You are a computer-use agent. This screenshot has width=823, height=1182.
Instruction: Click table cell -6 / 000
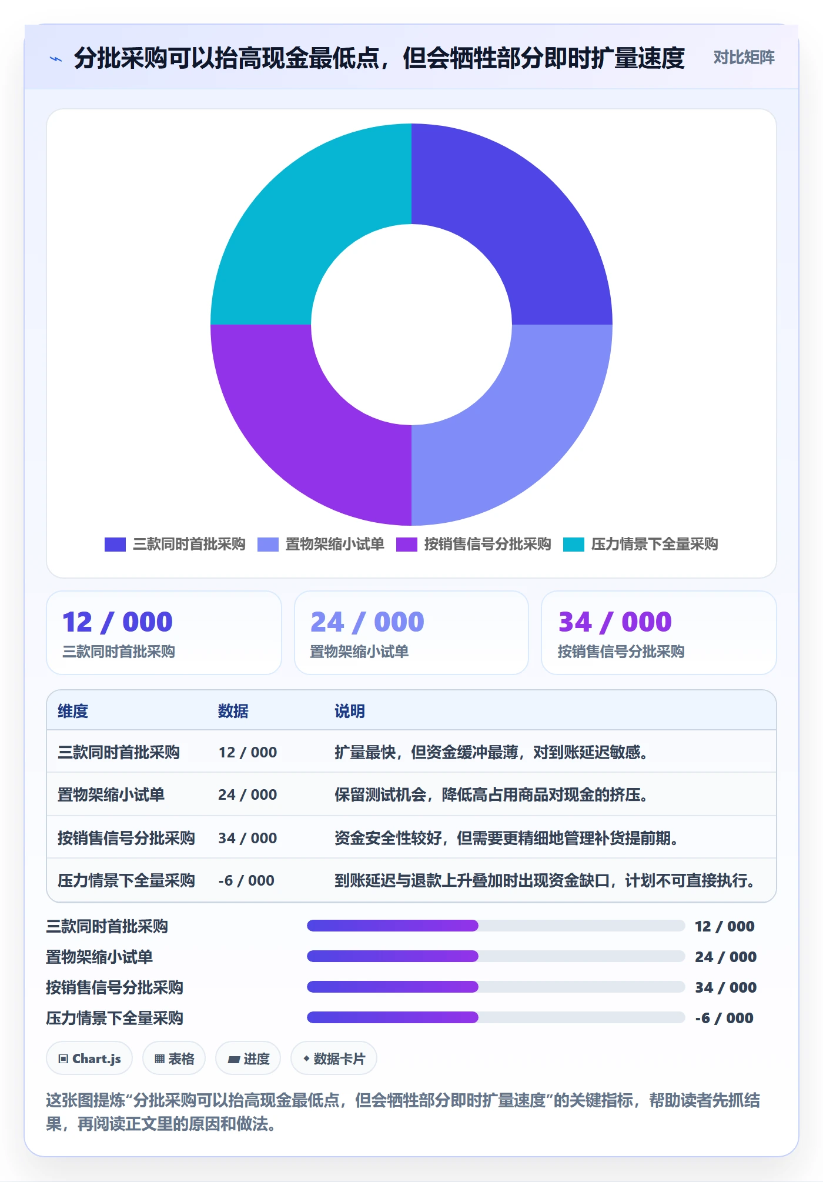coord(246,880)
